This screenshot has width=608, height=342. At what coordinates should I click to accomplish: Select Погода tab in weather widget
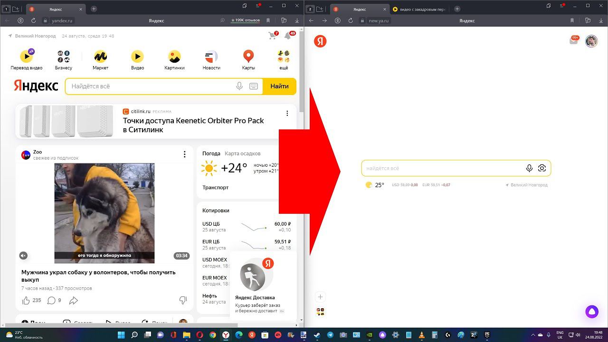point(211,153)
